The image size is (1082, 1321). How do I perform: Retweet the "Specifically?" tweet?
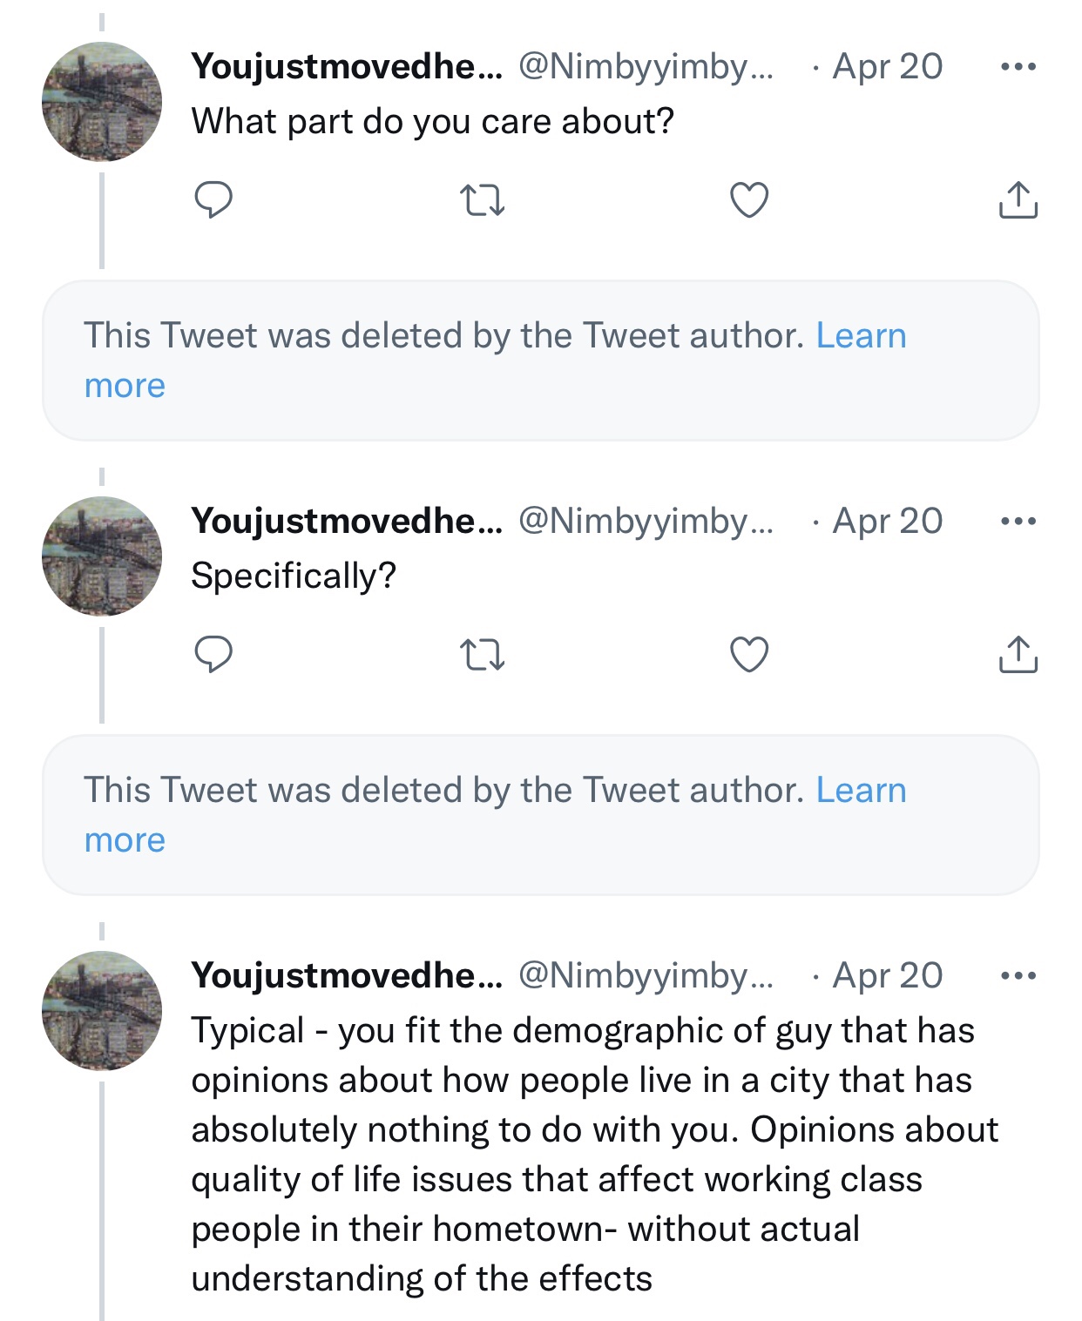click(482, 655)
